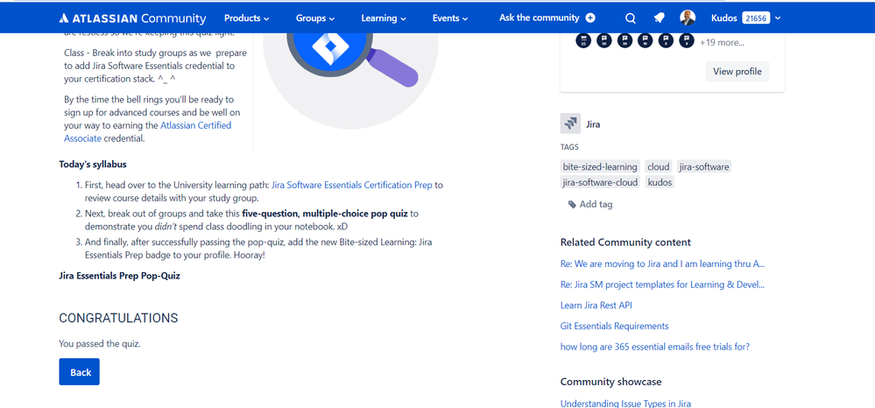Open Understanding Issue Types in Jira link

point(625,404)
